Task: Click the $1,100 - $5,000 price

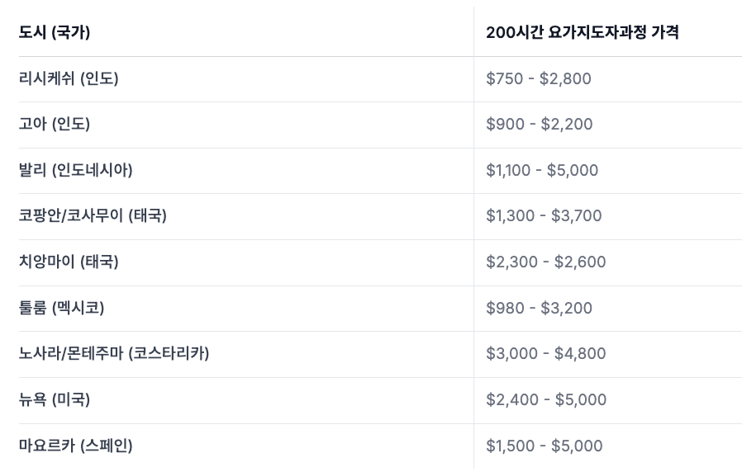Action: [x=542, y=171]
